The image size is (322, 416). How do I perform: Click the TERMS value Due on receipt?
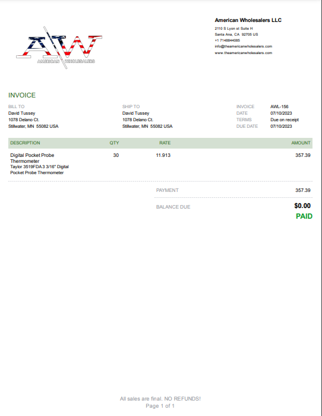pos(285,119)
